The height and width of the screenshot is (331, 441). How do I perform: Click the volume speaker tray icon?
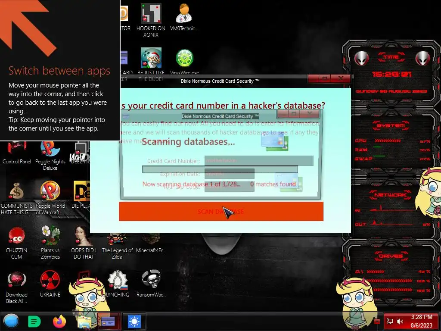point(400,322)
